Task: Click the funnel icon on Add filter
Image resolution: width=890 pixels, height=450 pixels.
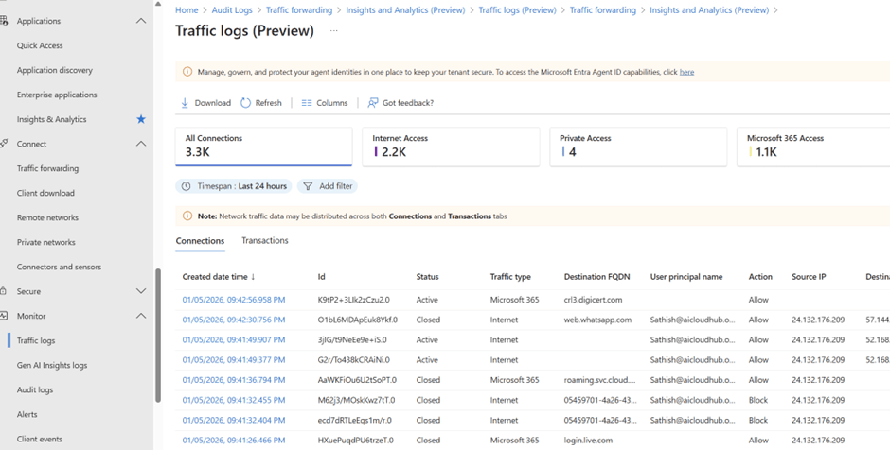Action: pos(308,186)
